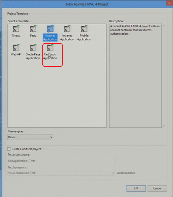The height and width of the screenshot is (197, 173).
Task: Open the Additional Info link
Action: (126, 173)
